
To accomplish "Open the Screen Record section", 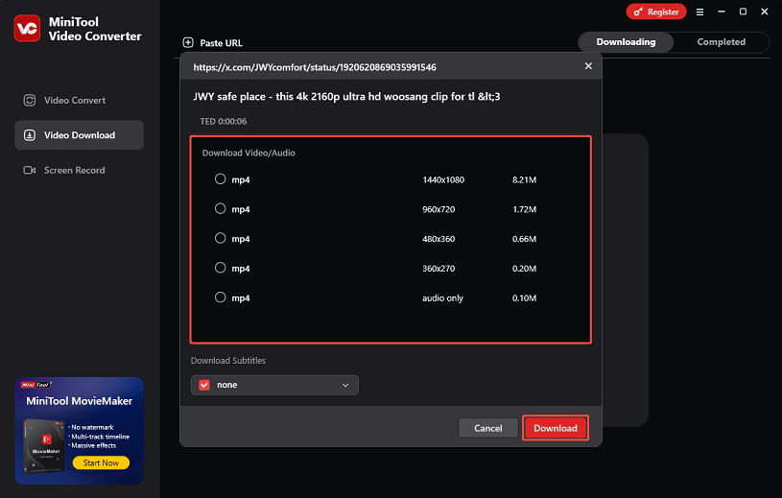I will 80,170.
